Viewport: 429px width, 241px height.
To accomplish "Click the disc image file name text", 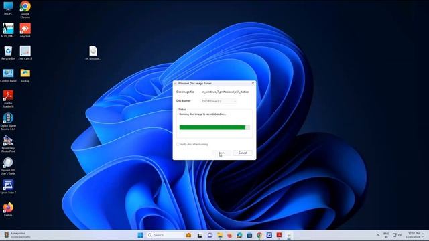I will pyautogui.click(x=225, y=92).
